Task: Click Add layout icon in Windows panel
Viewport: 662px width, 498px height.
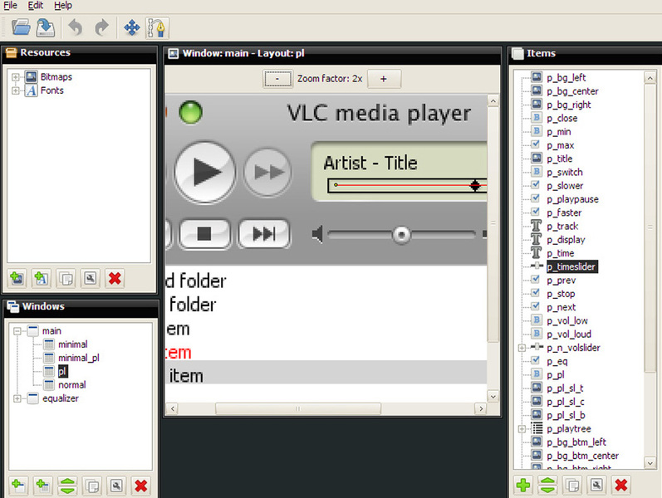Action: point(43,486)
